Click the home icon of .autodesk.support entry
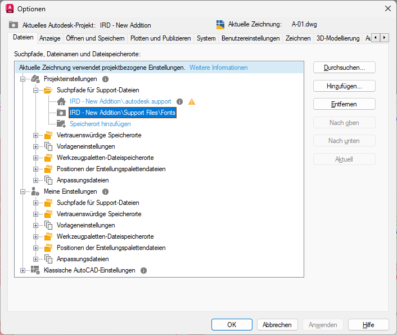 click(61, 101)
